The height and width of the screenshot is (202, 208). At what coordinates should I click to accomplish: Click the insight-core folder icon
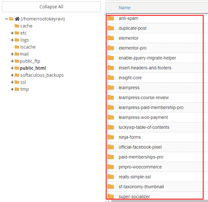point(111,78)
